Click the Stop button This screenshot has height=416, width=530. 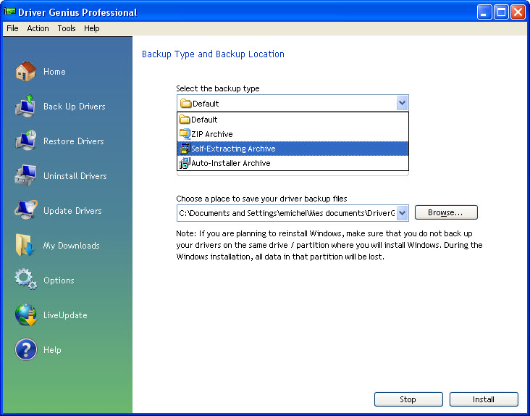(408, 399)
